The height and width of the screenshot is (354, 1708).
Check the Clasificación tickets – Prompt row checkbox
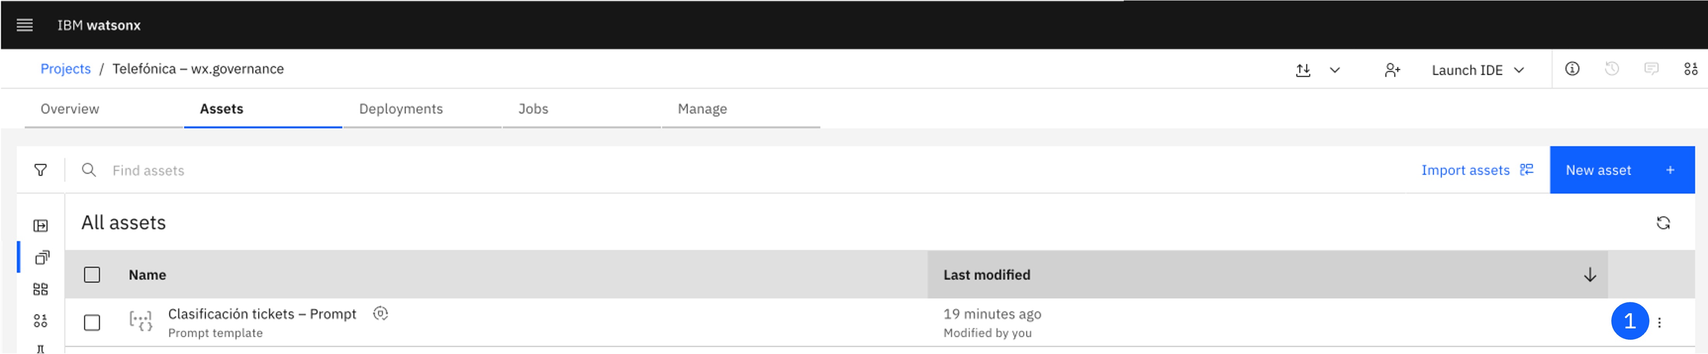tap(92, 323)
